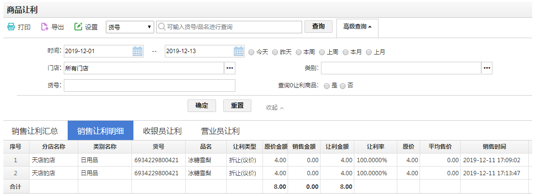This screenshot has width=538, height=196.
Task: Focus the 货号/品名 search input box
Action: coord(229,27)
